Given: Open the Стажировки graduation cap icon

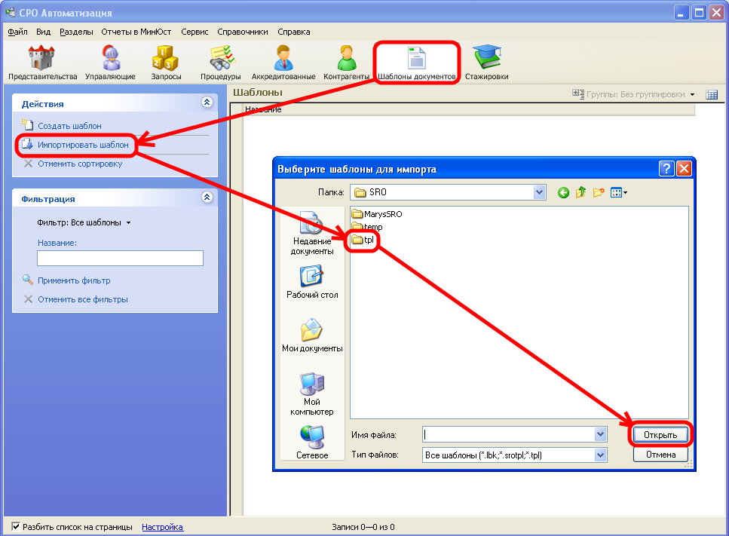Looking at the screenshot, I should 486,59.
